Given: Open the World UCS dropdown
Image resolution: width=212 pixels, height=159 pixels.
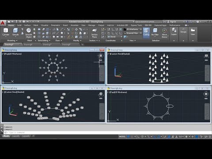Looking at the screenshot, I should pos(115,37).
